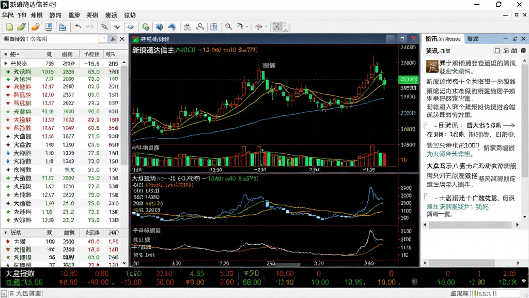Expand the tree row showing -16.6

tap(5, 63)
